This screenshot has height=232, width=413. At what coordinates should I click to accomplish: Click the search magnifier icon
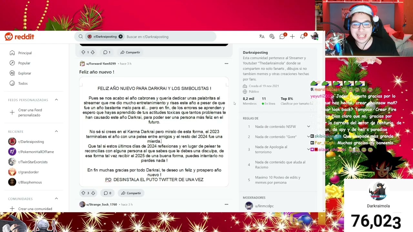click(81, 36)
